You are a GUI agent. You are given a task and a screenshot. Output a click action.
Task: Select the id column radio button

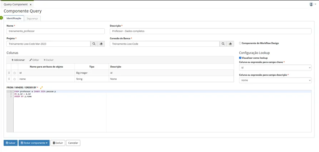[x=14, y=73]
